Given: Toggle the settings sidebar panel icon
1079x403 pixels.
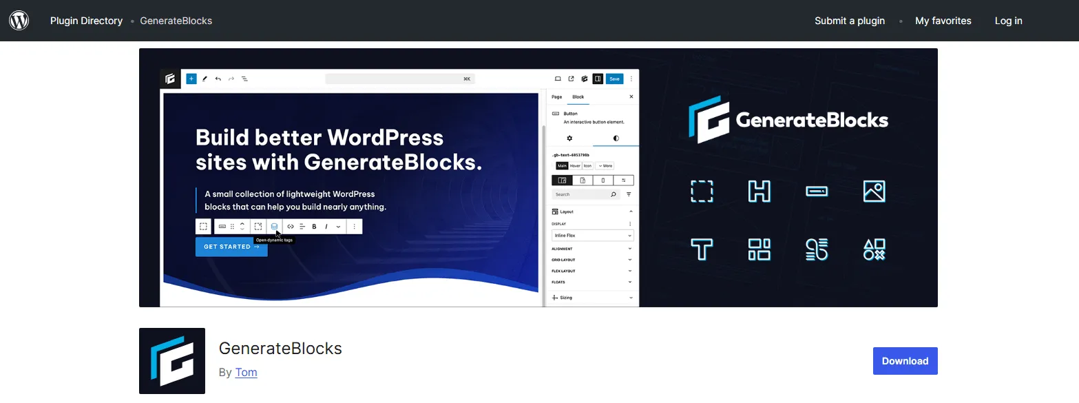Looking at the screenshot, I should pos(598,79).
